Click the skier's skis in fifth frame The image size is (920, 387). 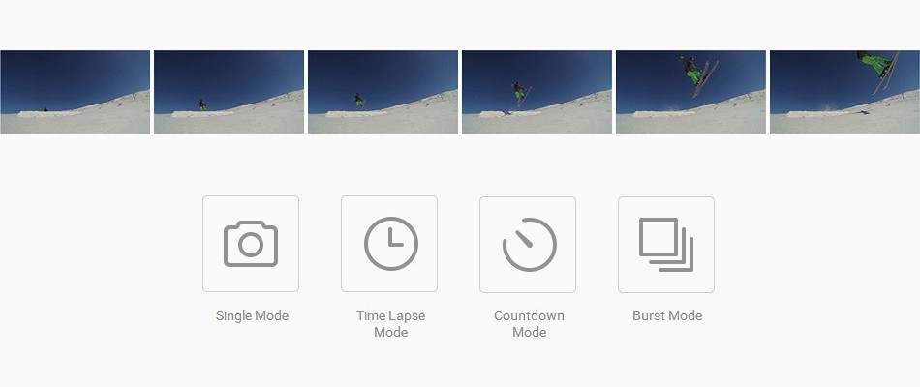706,78
